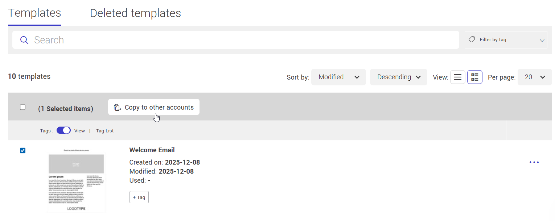Open the Descending order dropdown
Image resolution: width=555 pixels, height=221 pixels.
pos(398,77)
